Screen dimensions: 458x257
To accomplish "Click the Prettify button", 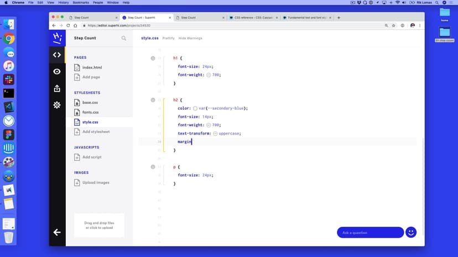I will click(169, 38).
